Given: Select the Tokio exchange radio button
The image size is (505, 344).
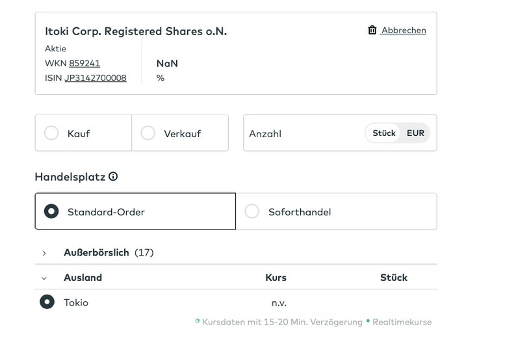Looking at the screenshot, I should (47, 302).
